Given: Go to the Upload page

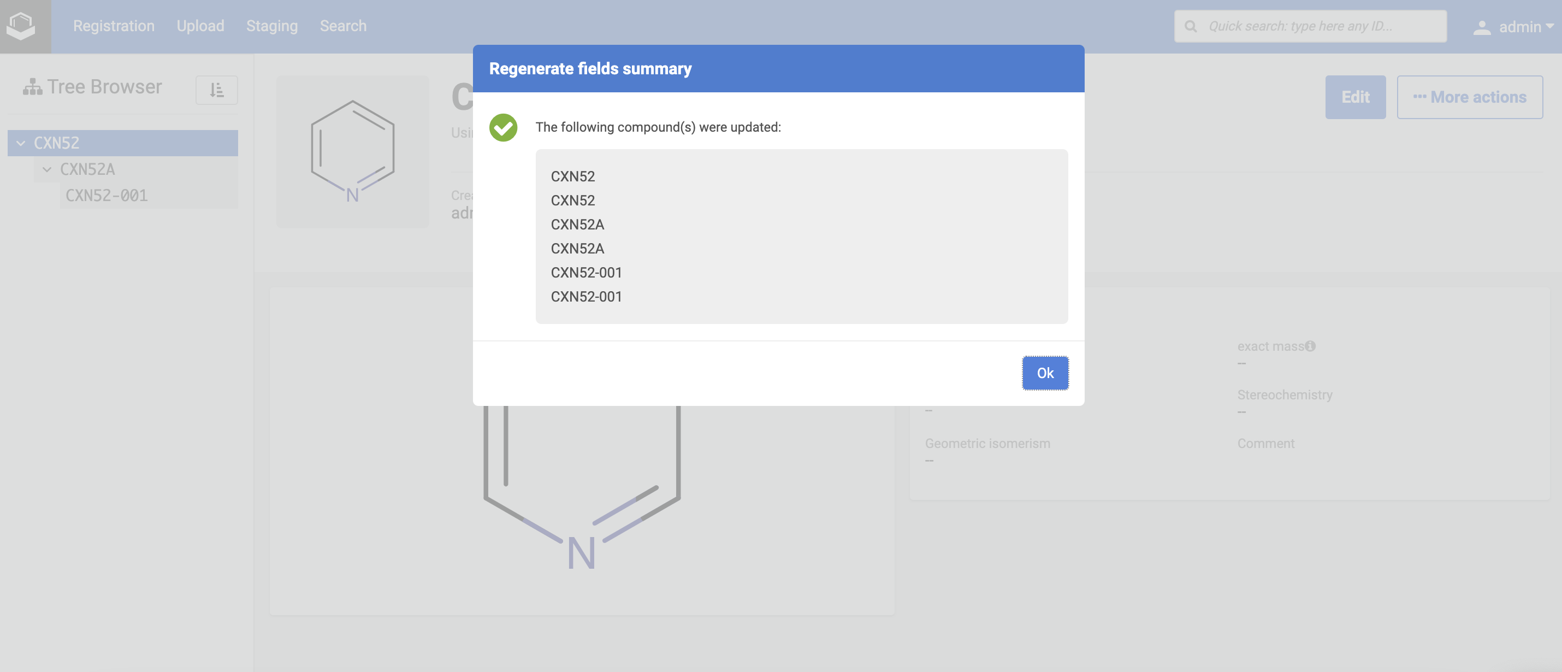Looking at the screenshot, I should [x=200, y=26].
